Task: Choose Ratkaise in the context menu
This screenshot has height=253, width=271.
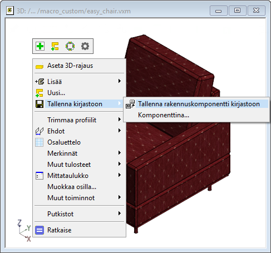Action: pos(79,230)
